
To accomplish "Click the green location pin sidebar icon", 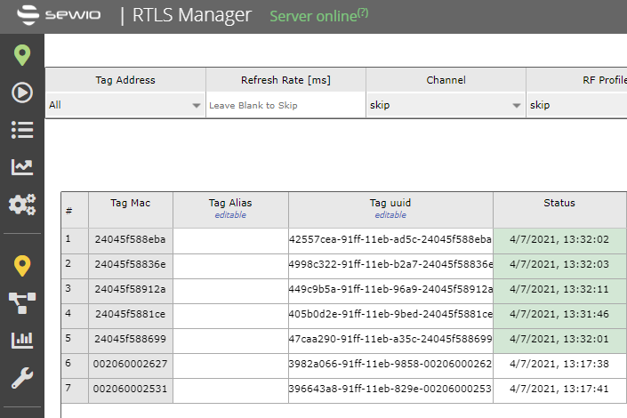I will tap(21, 55).
